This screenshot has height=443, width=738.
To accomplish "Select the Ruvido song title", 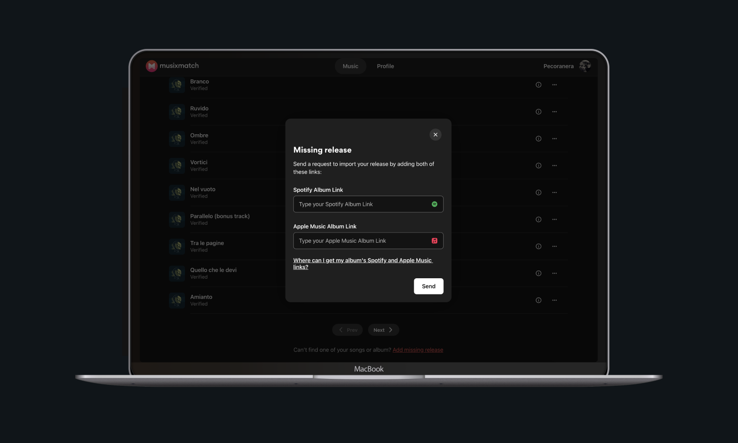I will click(x=199, y=108).
